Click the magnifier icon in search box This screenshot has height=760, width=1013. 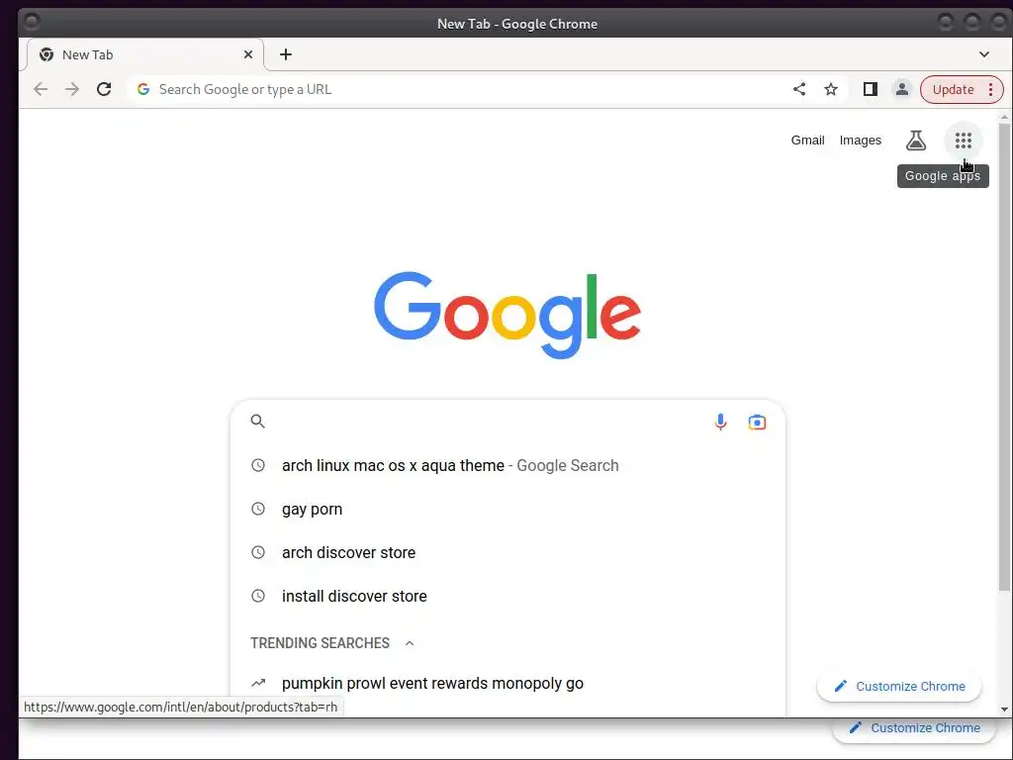(x=258, y=422)
